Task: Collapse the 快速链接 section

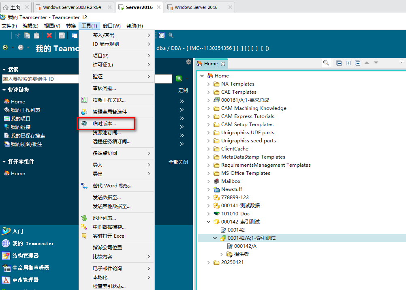Action: click(4, 90)
